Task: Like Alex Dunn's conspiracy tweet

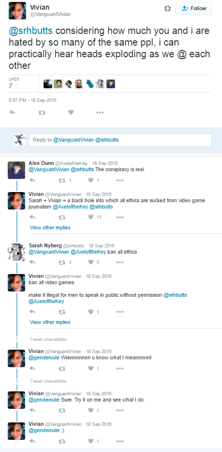Action: pyautogui.click(x=90, y=180)
